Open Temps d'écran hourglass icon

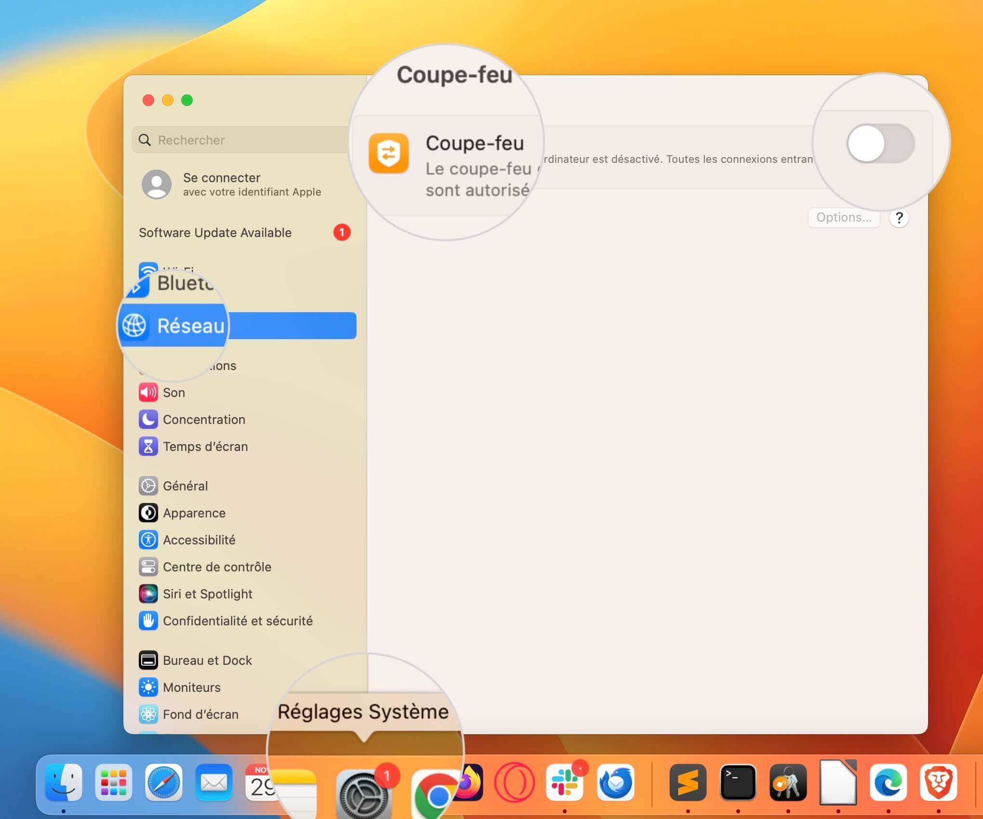tap(148, 447)
